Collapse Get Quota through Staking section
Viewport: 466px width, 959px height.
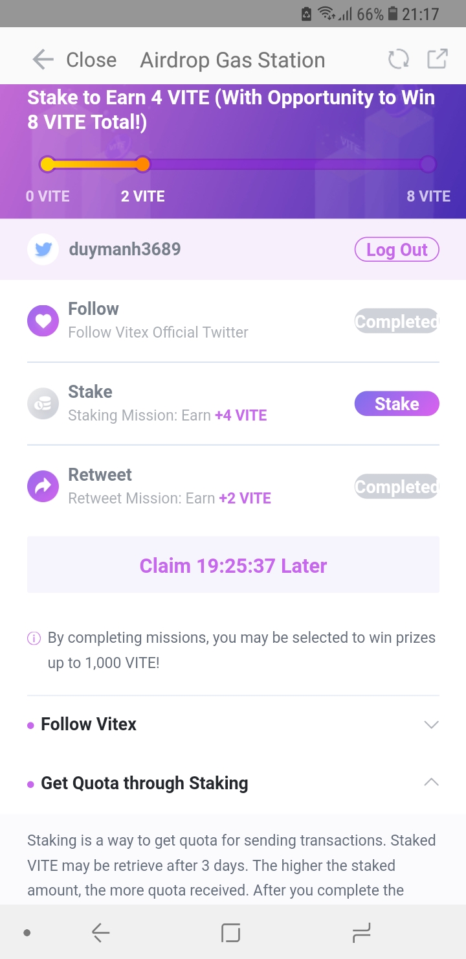click(431, 783)
